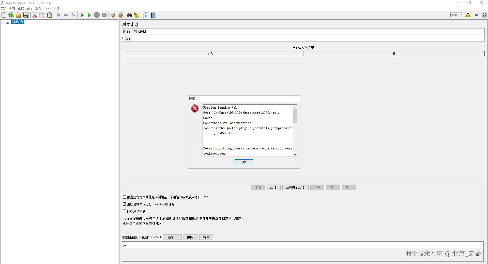Click the Open folder toolbar icon
This screenshot has width=488, height=264.
pos(19,15)
